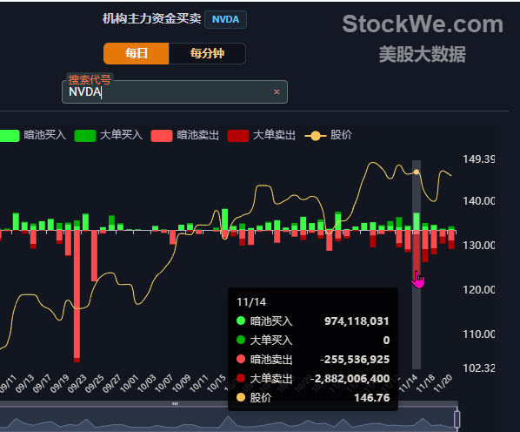Toggle the 暗池卖出 legend series
The width and height of the screenshot is (520, 432).
tap(184, 135)
